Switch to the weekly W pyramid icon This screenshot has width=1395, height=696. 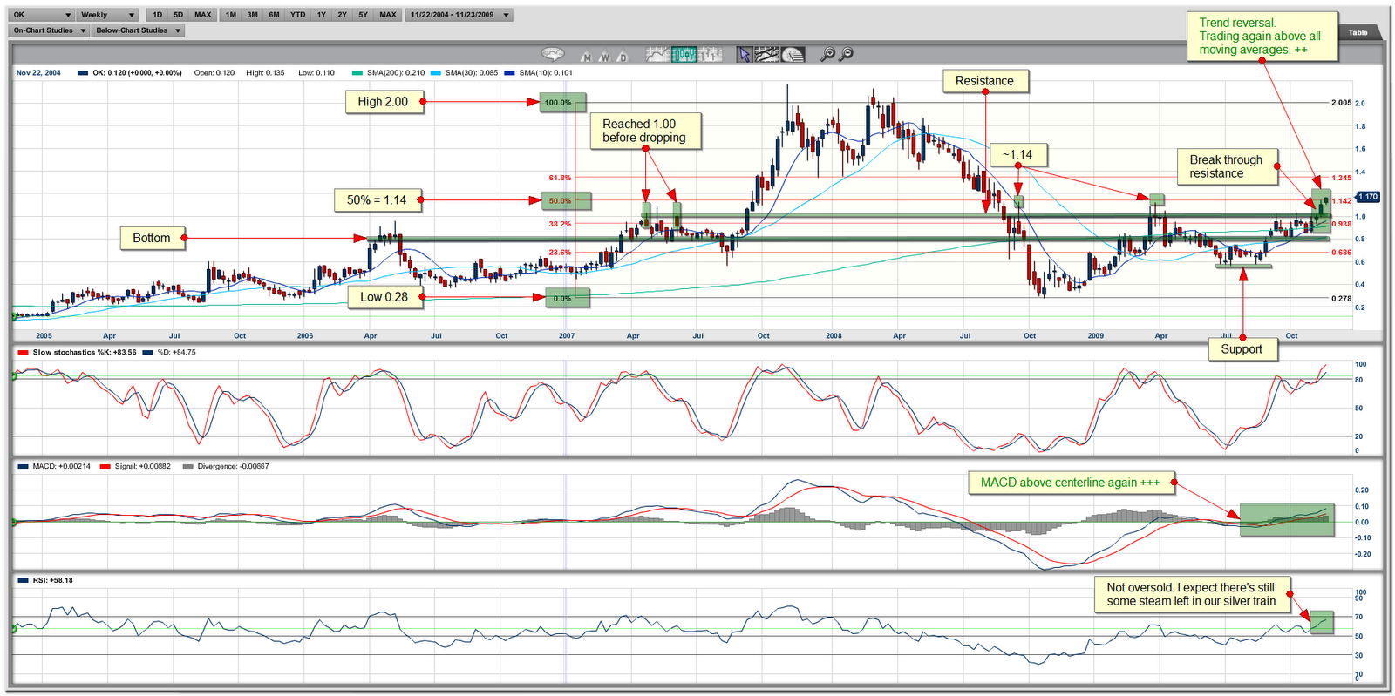click(605, 56)
